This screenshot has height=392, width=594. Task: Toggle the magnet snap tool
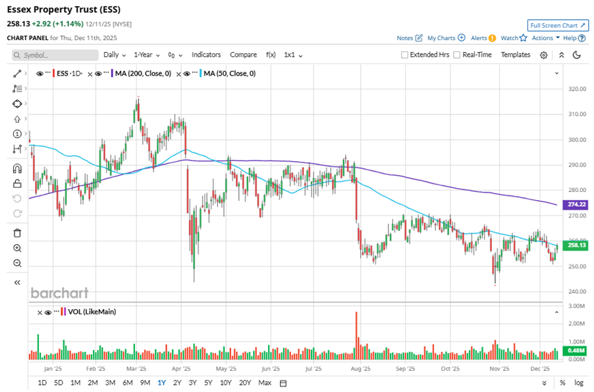pos(17,168)
